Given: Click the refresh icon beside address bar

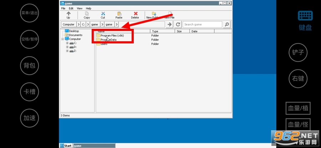Looking at the screenshot, I should coord(178,25).
